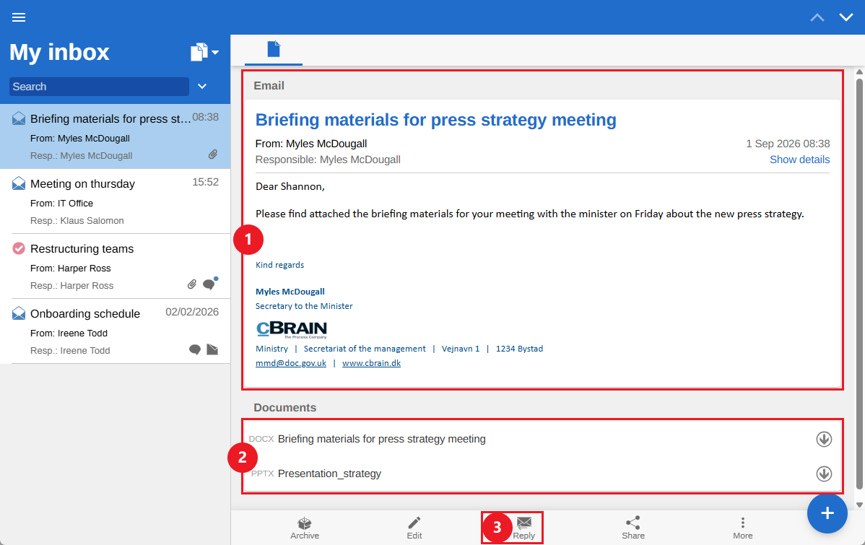The height and width of the screenshot is (545, 865).
Task: Open the DOCX Briefing materials document
Action: pyautogui.click(x=382, y=439)
